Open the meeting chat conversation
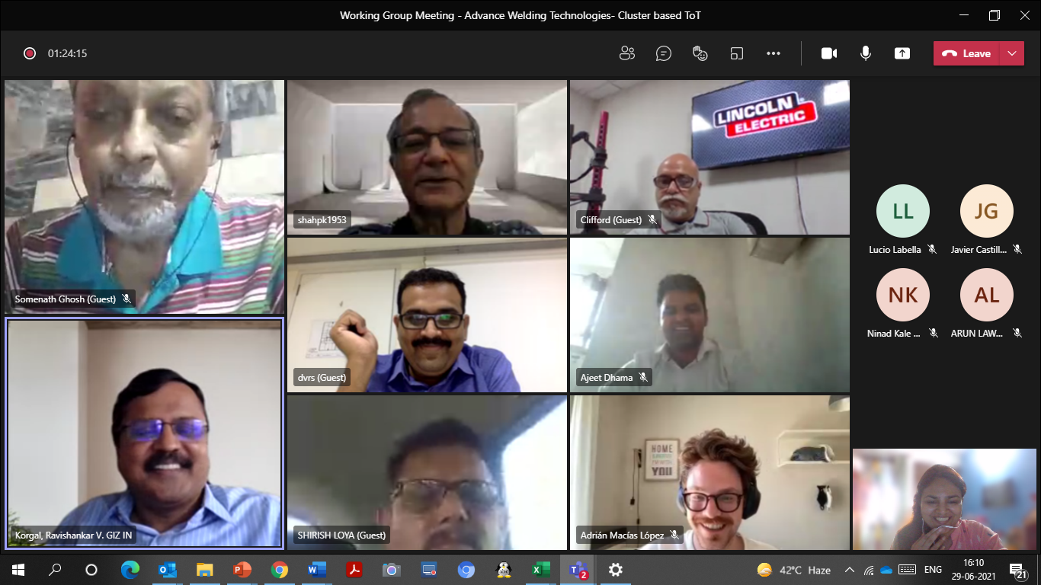 (x=664, y=53)
